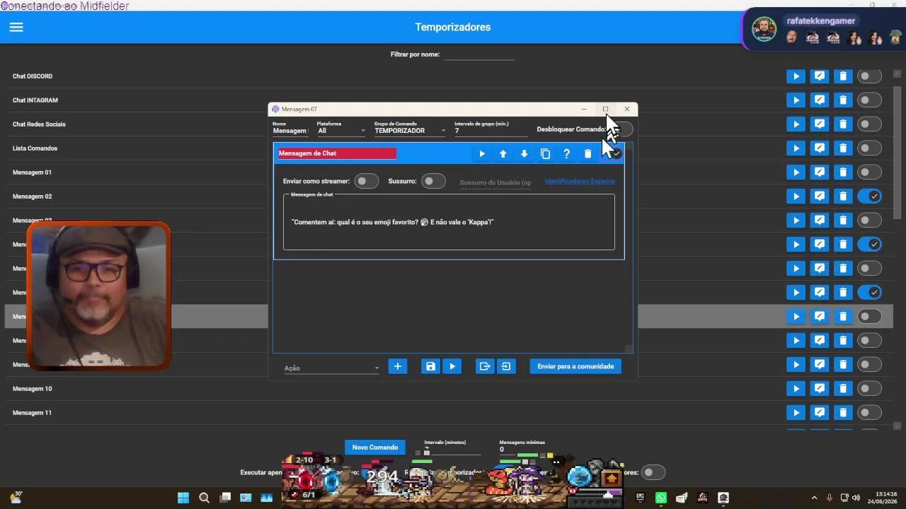
Task: Run the Mensagem de Chat action
Action: pos(482,153)
